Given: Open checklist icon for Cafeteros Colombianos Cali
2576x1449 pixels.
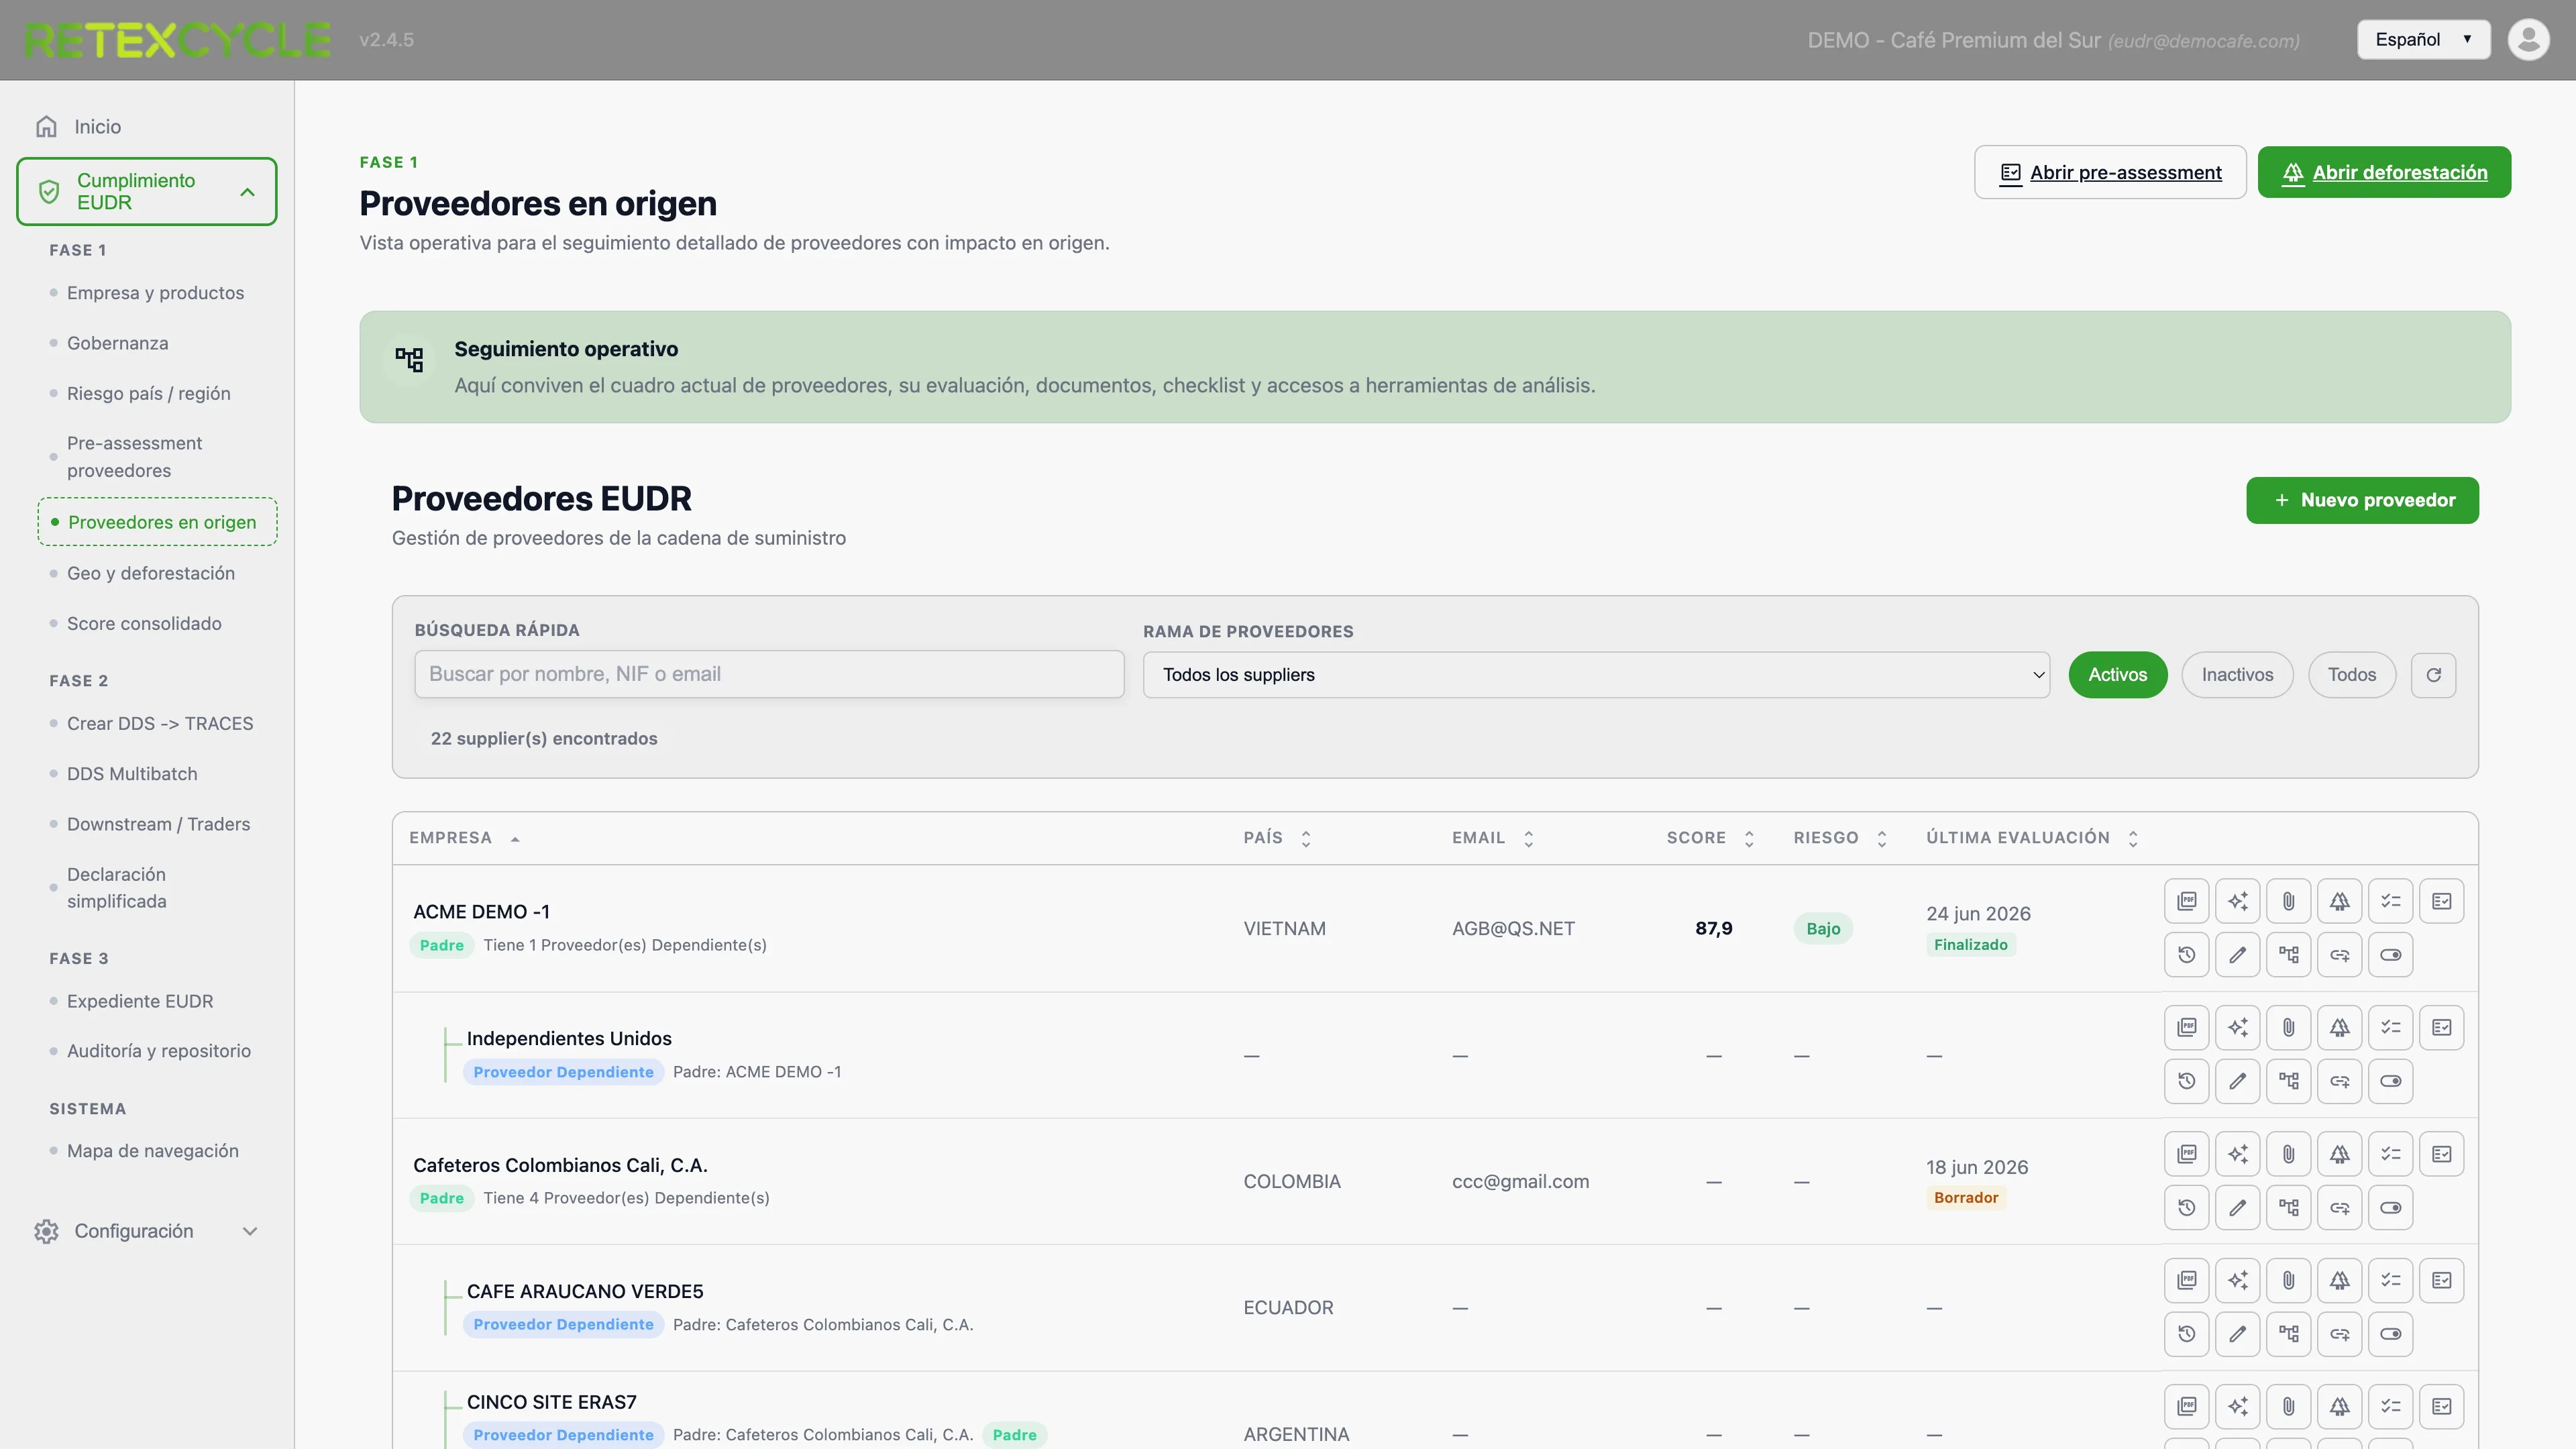Looking at the screenshot, I should tap(2391, 1154).
